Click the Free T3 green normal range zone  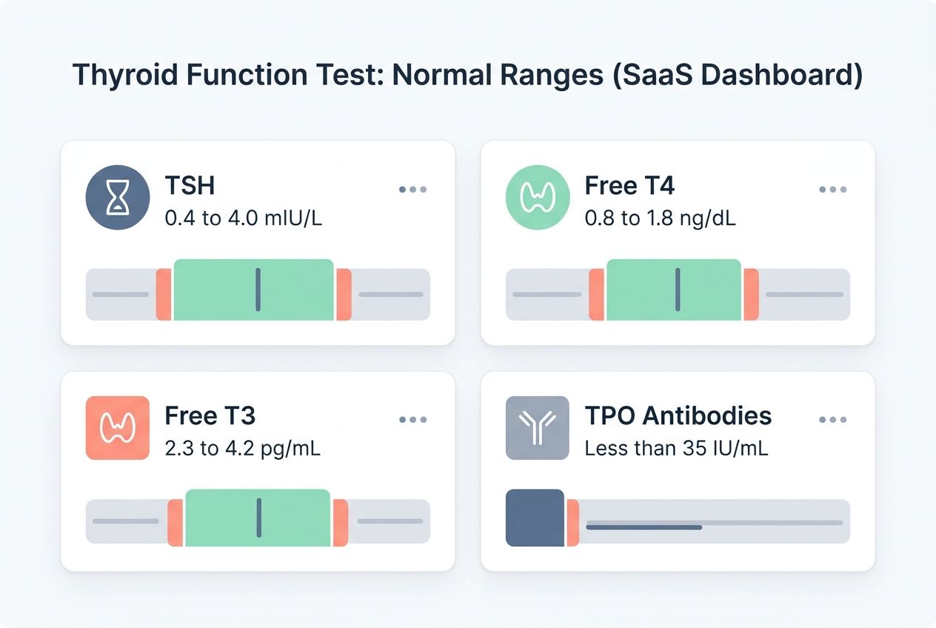tap(222, 518)
